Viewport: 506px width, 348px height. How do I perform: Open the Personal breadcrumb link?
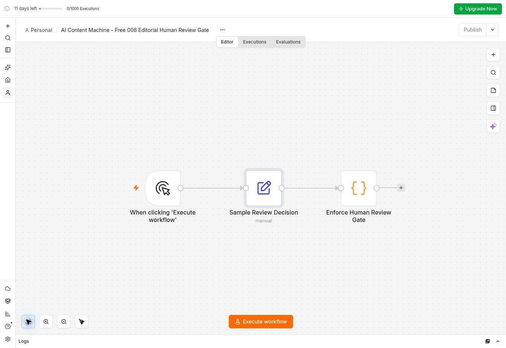click(x=39, y=30)
